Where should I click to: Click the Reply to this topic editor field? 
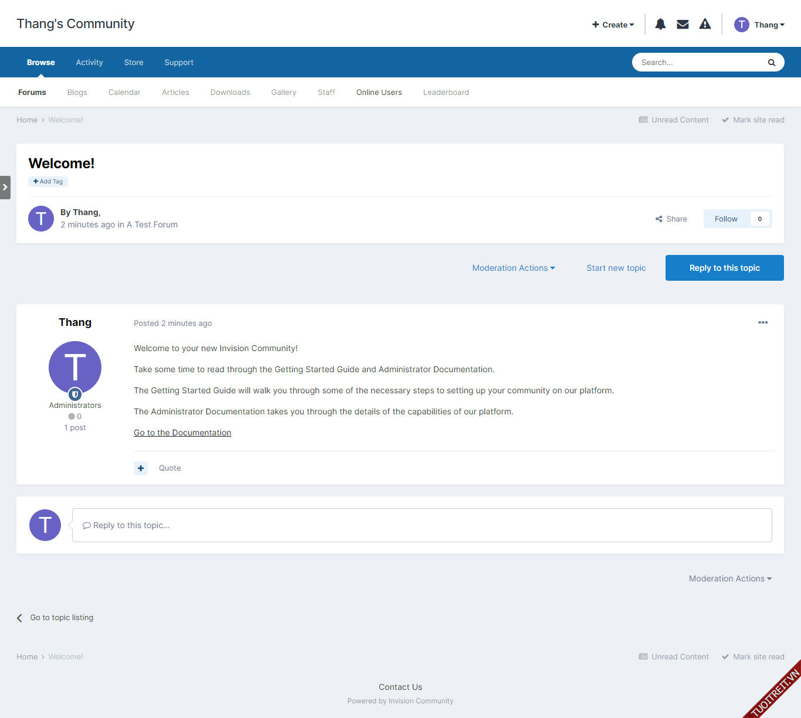422,525
